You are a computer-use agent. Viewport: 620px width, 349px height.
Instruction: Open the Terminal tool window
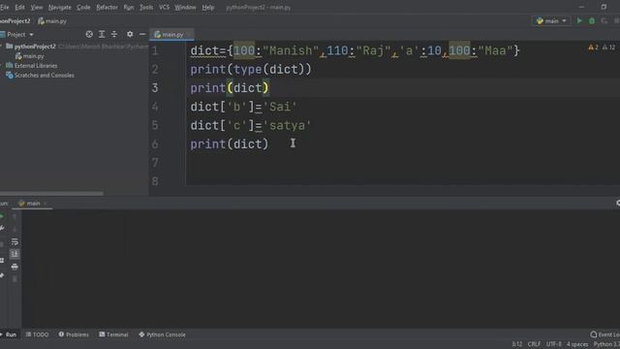[114, 334]
